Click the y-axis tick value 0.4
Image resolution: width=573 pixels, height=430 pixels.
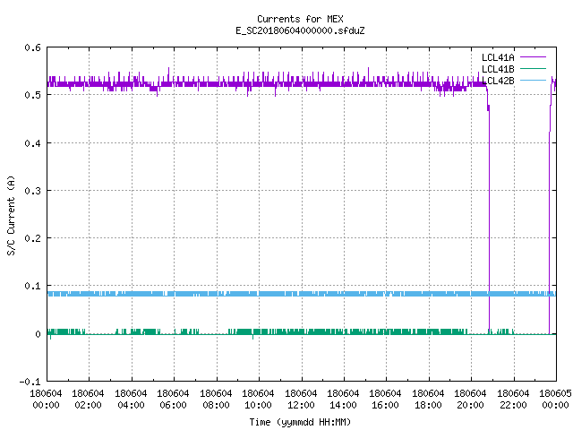(32, 143)
